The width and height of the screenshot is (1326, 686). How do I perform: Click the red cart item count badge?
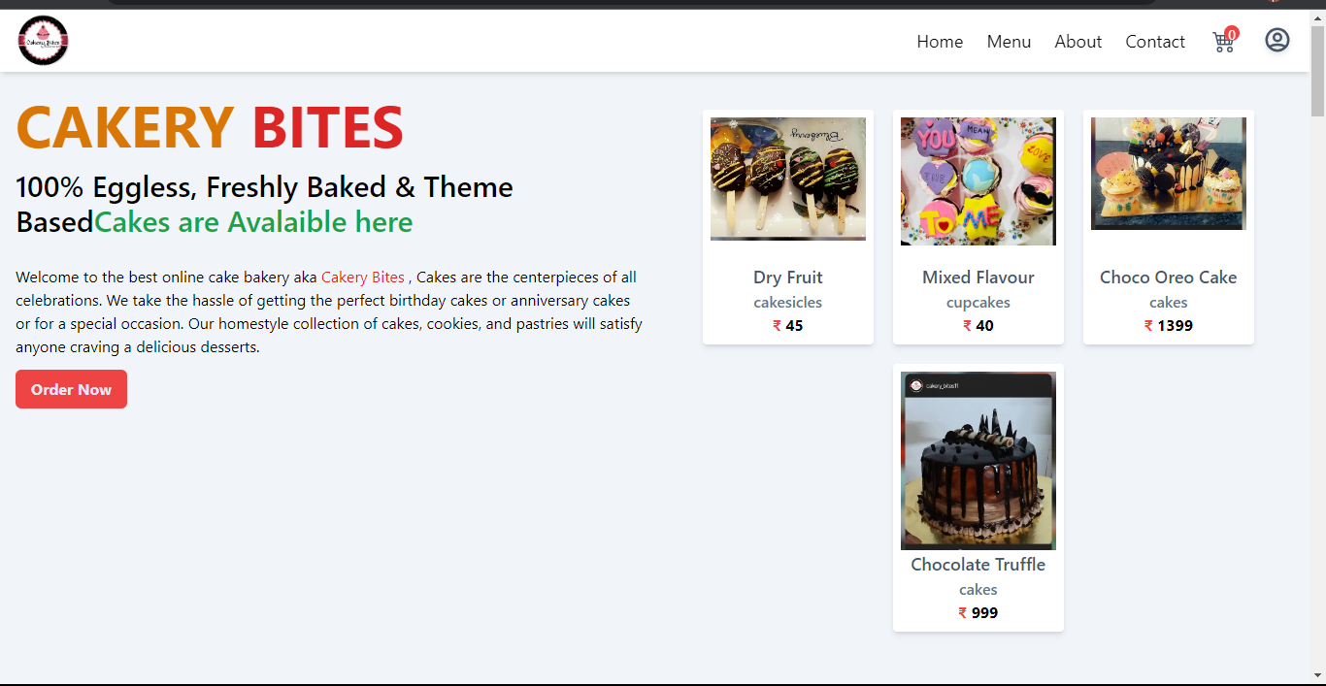tap(1232, 34)
